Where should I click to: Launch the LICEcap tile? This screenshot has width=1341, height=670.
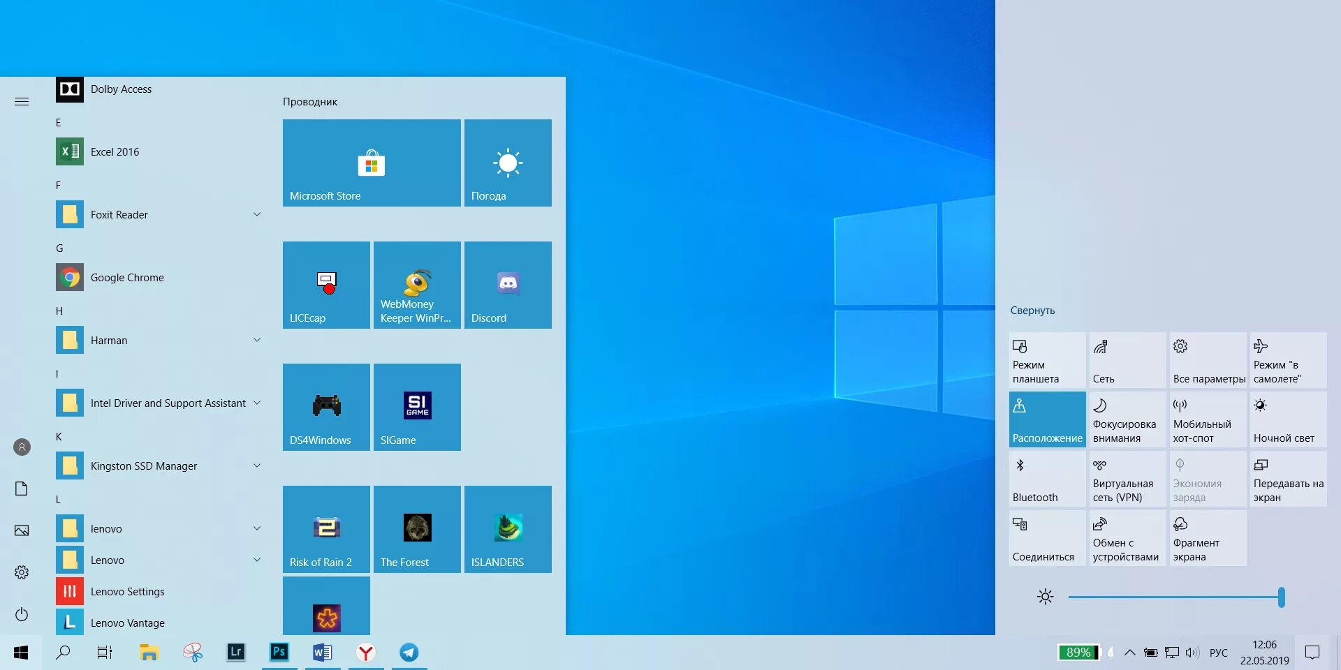click(x=326, y=285)
